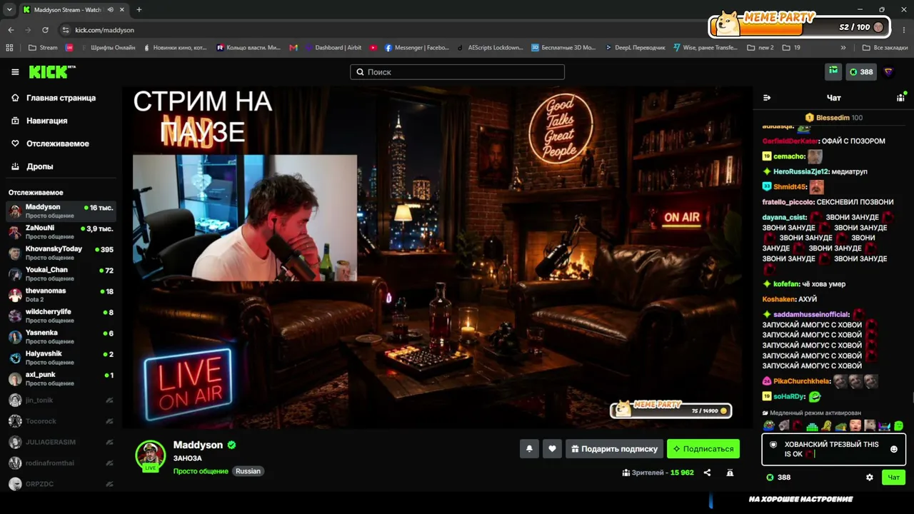Open the 388 Kicks balance button
This screenshot has width=914, height=514.
click(860, 71)
